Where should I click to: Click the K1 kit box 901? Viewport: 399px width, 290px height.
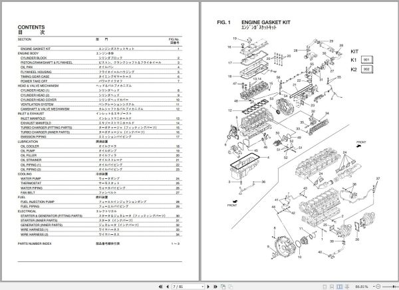[x=366, y=60]
